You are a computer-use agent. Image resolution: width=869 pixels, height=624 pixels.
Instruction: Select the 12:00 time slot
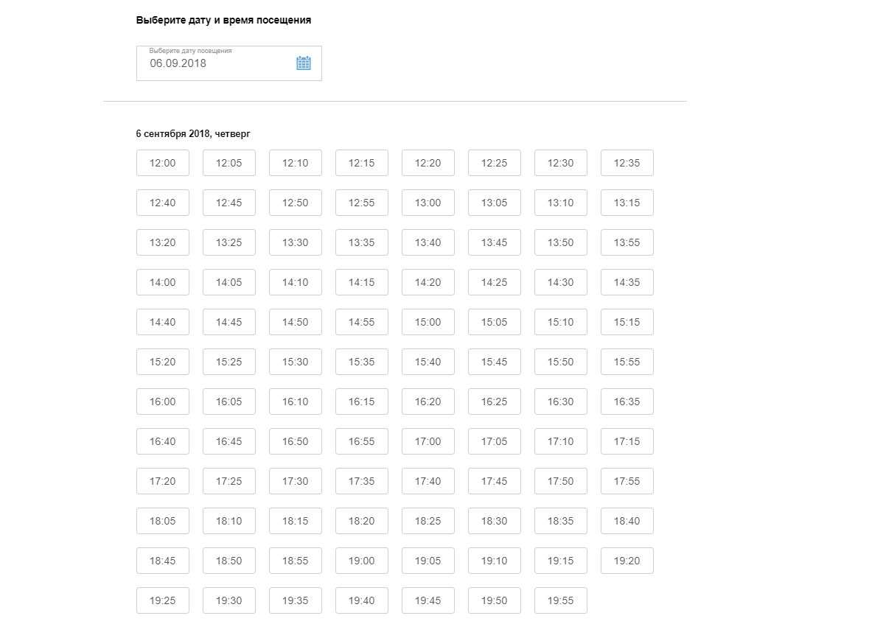click(163, 163)
